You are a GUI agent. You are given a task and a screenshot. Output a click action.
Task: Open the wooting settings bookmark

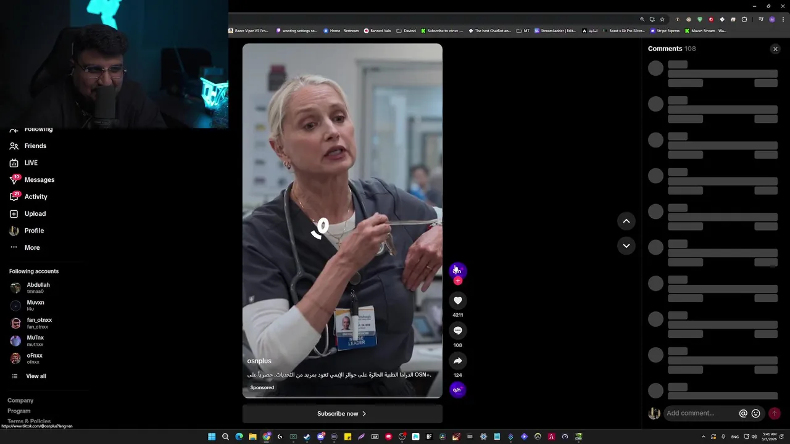coord(297,31)
